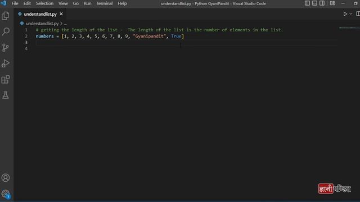Image resolution: width=360 pixels, height=202 pixels.
Task: Toggle the secondary side bar layout icon
Action: 322,3
